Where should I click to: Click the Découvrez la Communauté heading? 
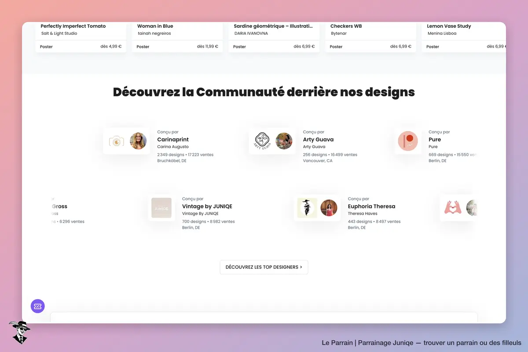point(264,92)
